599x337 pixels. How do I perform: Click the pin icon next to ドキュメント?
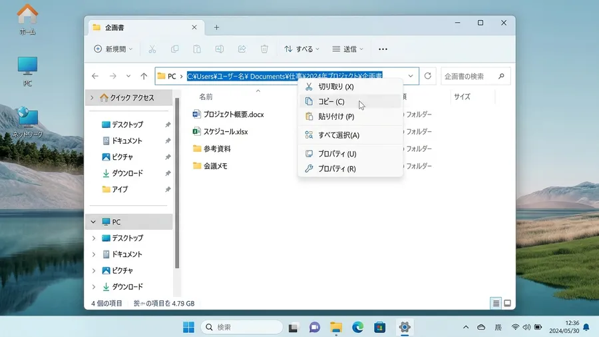pos(168,141)
